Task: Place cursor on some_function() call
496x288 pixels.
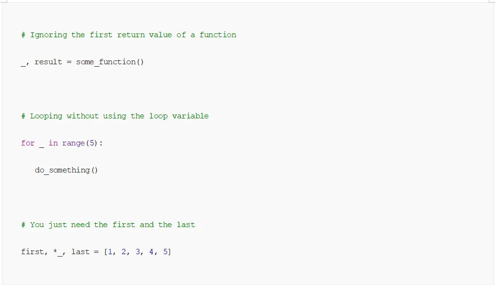Action: click(x=110, y=62)
